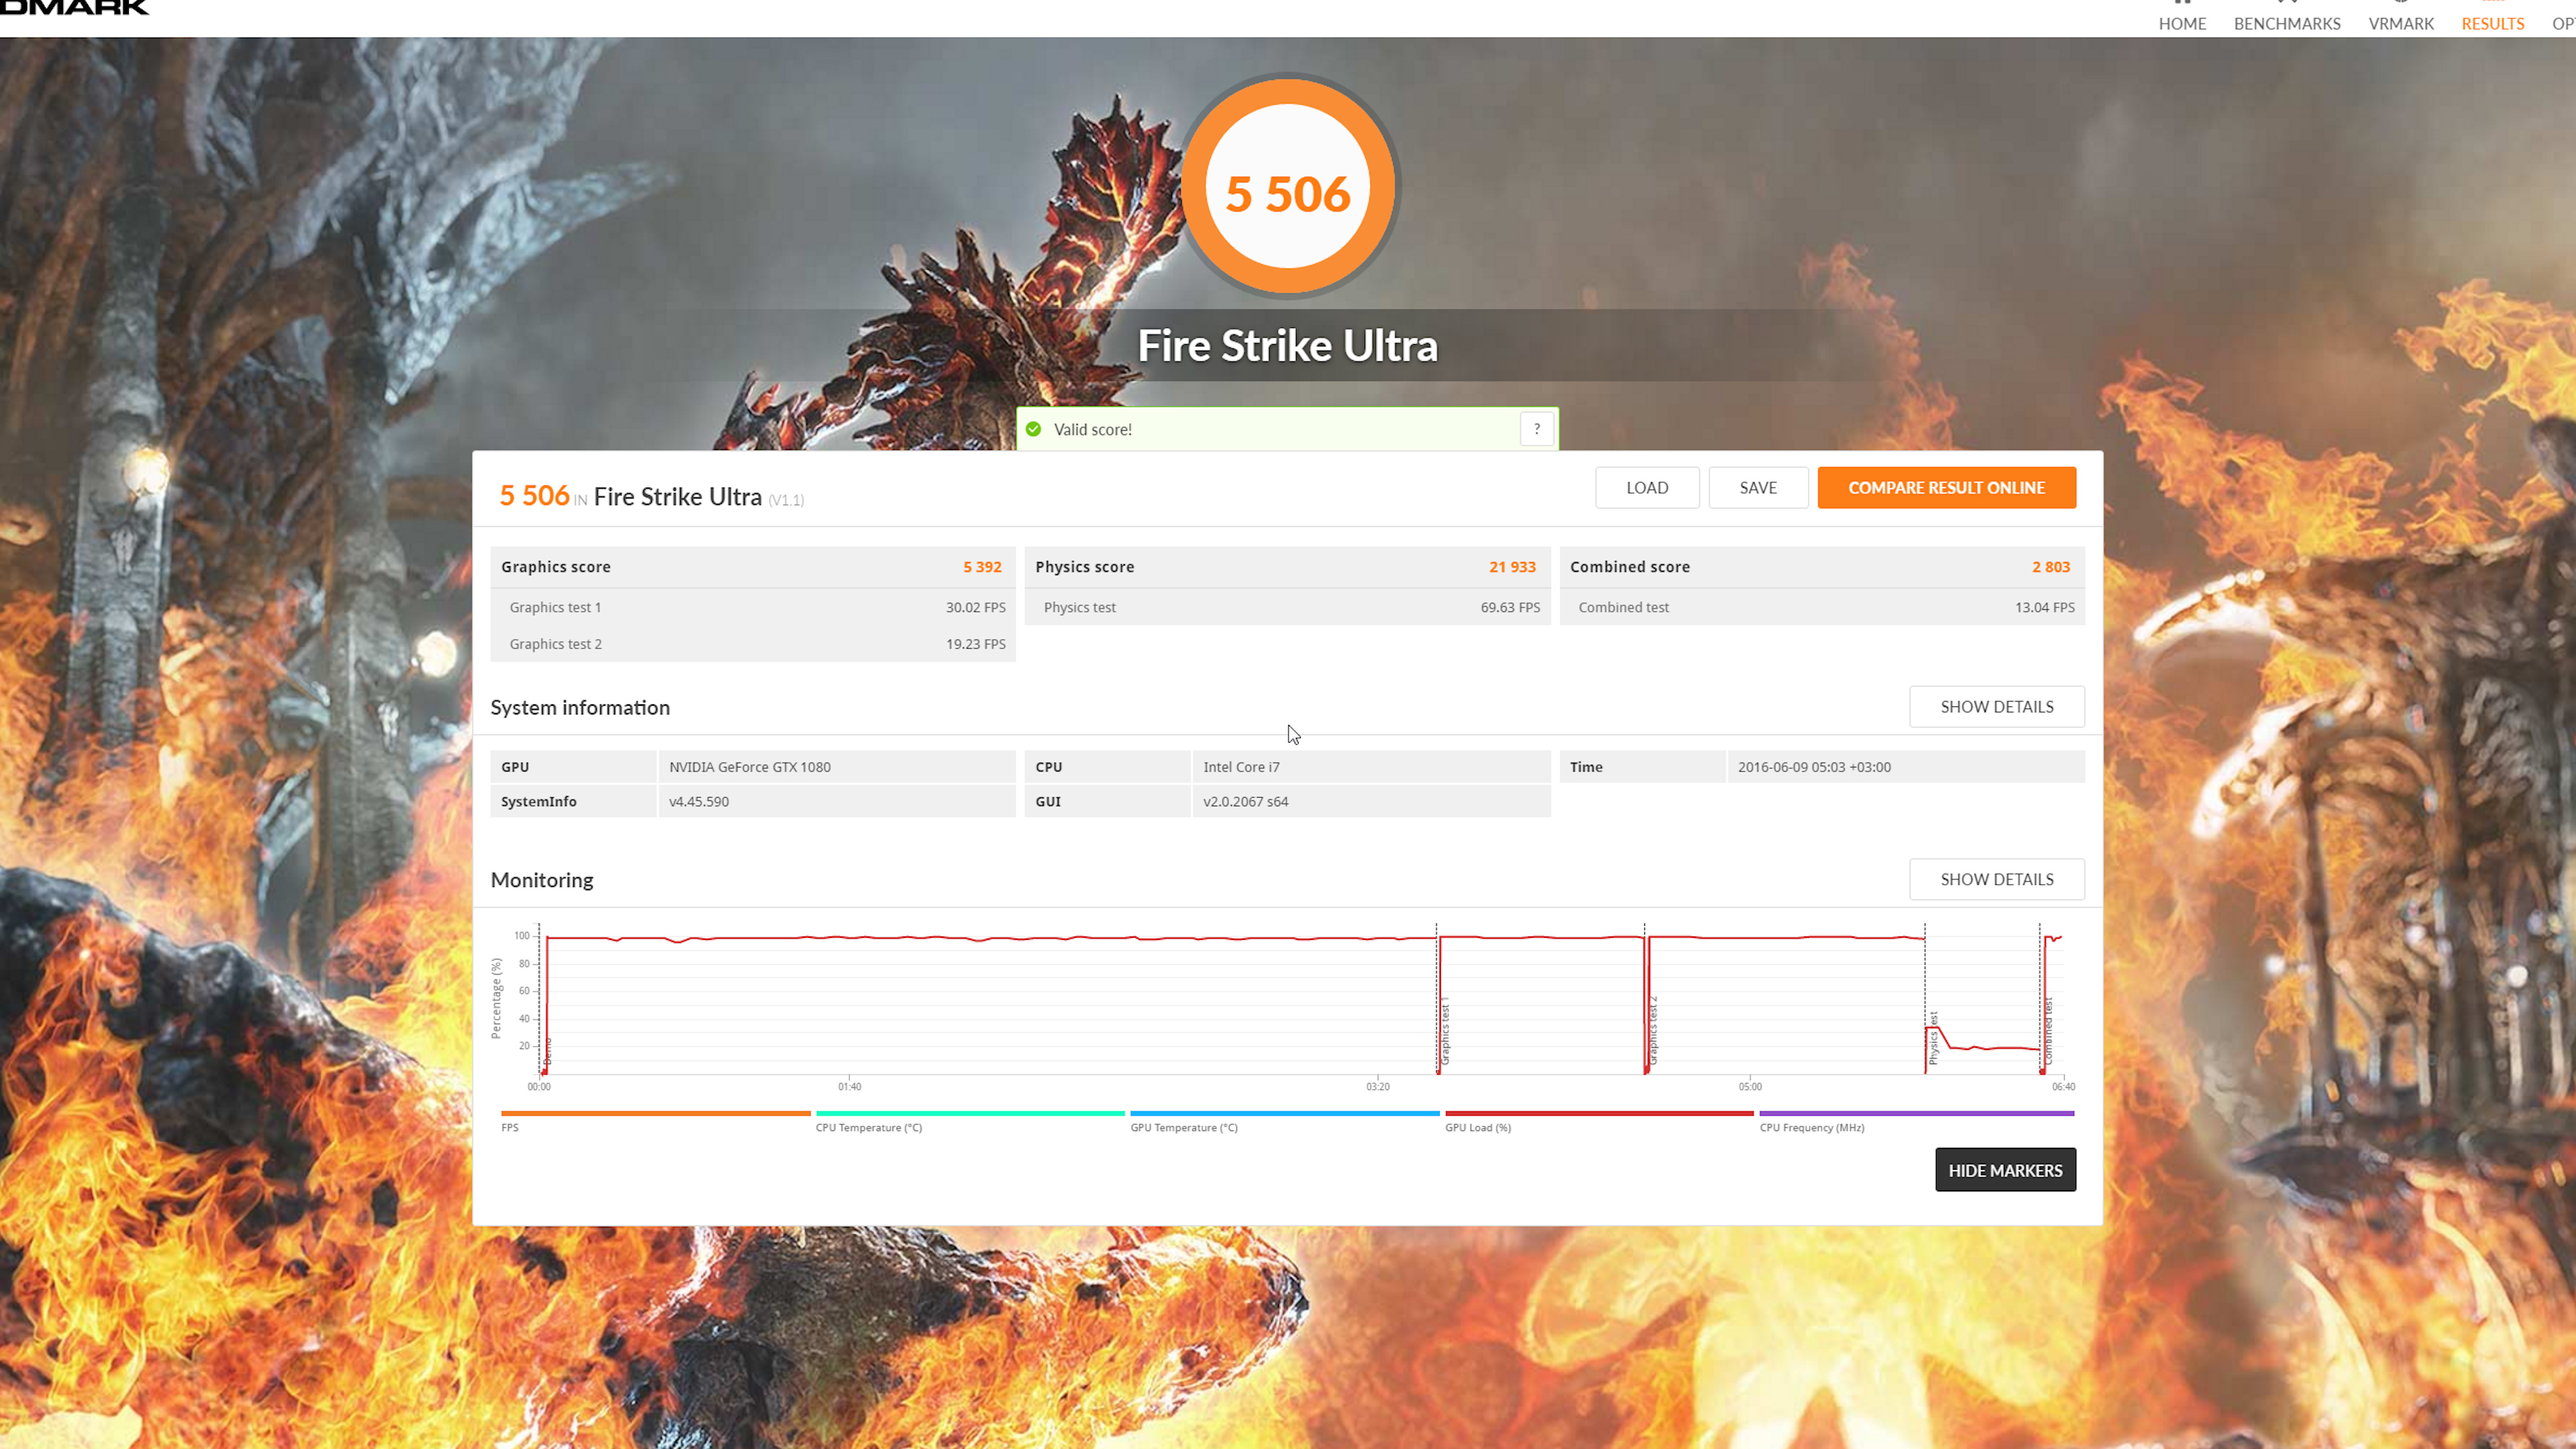Click the Valid score! message
Viewport: 2576px width, 1449px height.
click(x=1092, y=429)
